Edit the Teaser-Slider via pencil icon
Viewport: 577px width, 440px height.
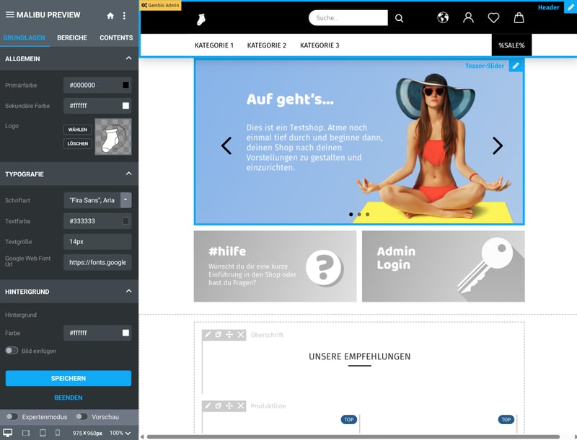516,66
